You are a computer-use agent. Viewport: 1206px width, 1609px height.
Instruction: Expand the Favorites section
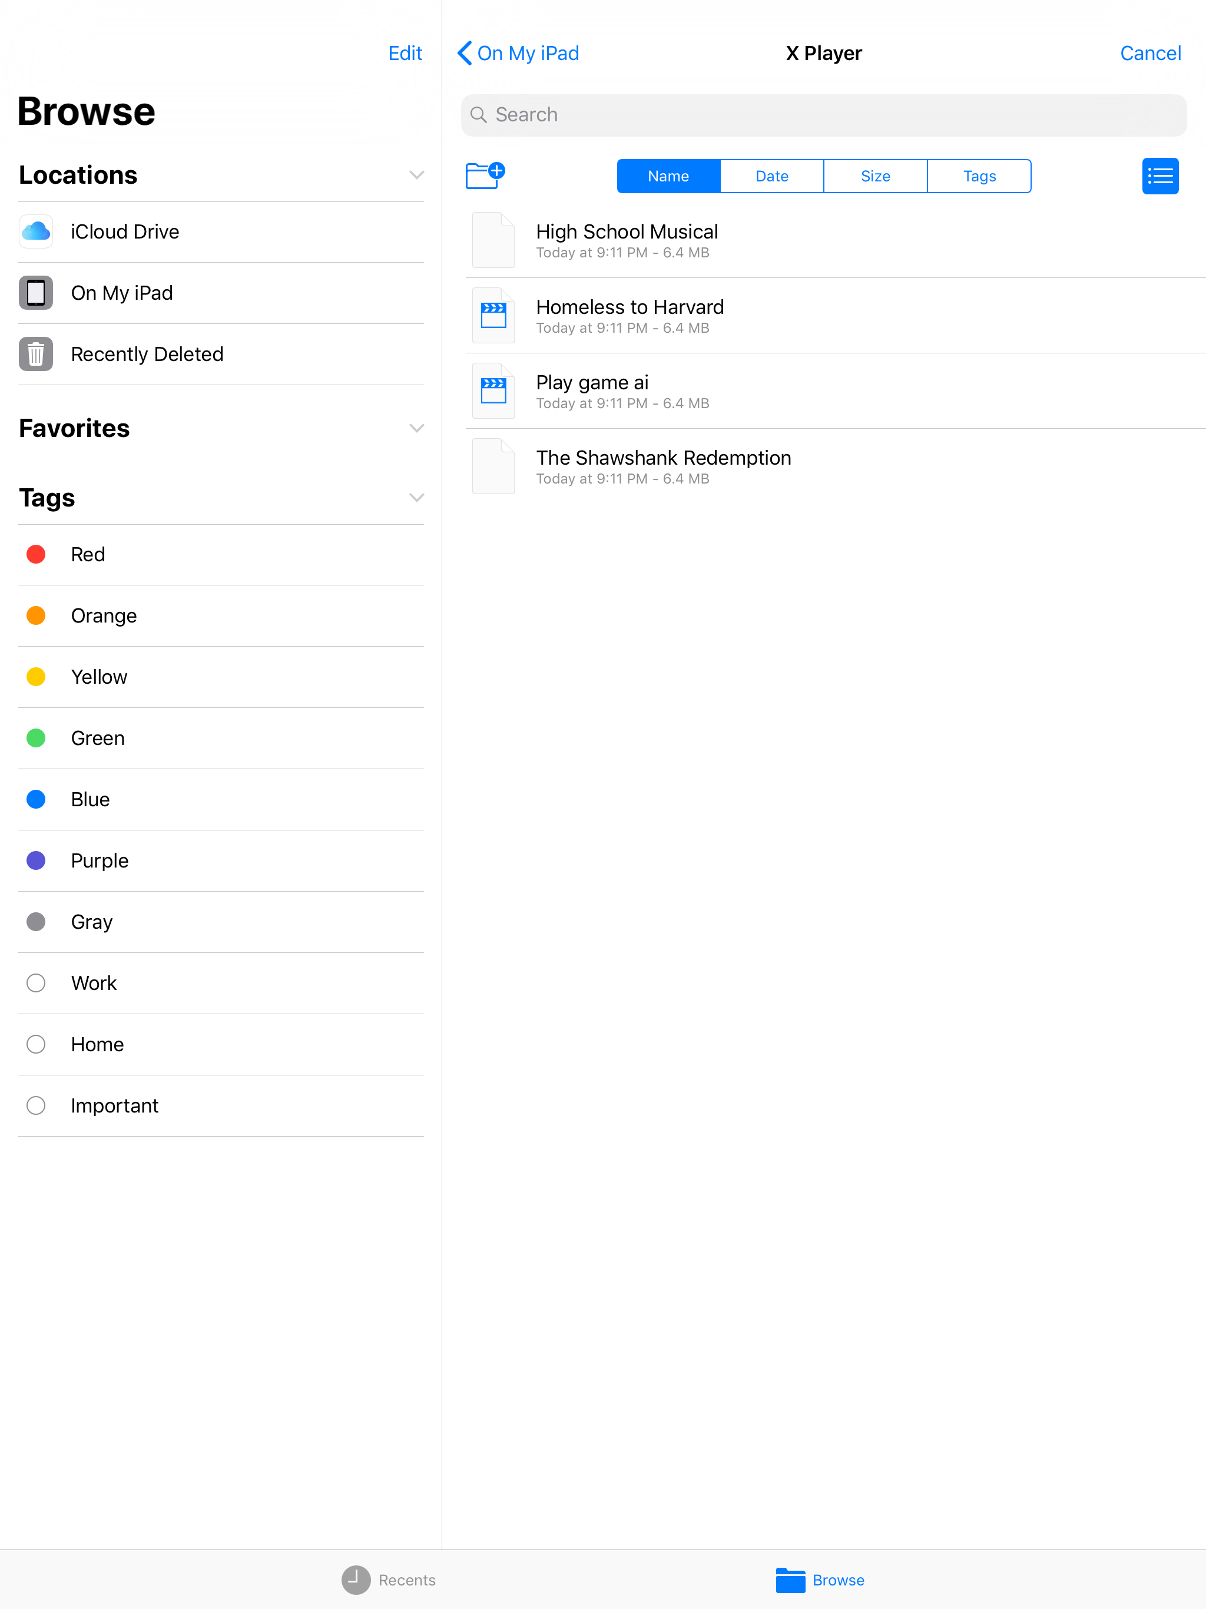[416, 428]
